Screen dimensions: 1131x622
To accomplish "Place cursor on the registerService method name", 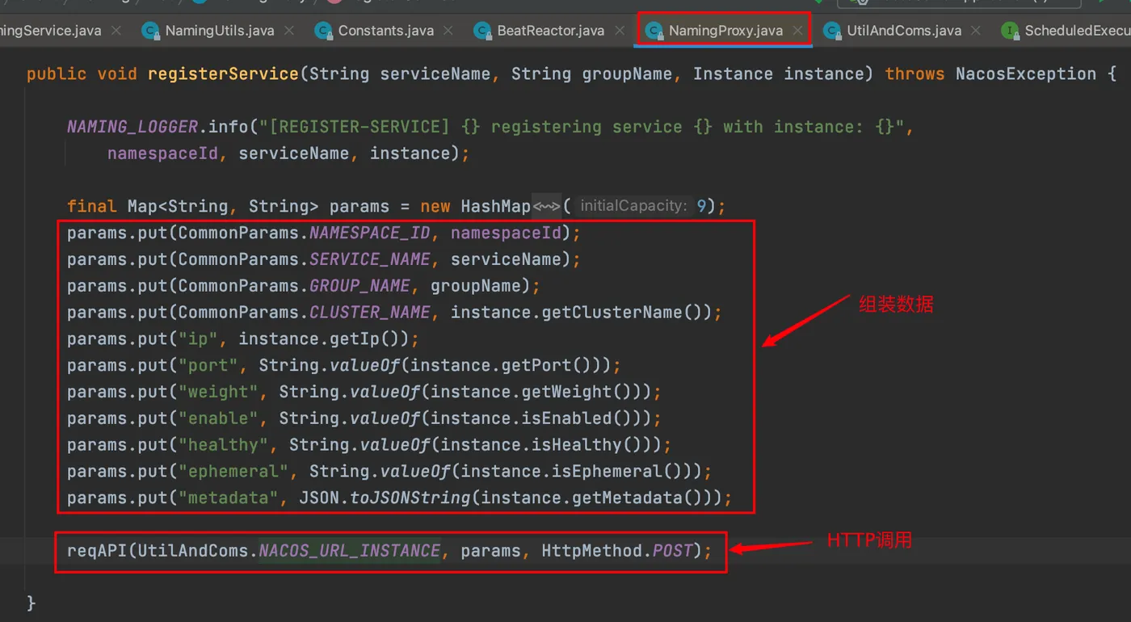I will point(223,74).
